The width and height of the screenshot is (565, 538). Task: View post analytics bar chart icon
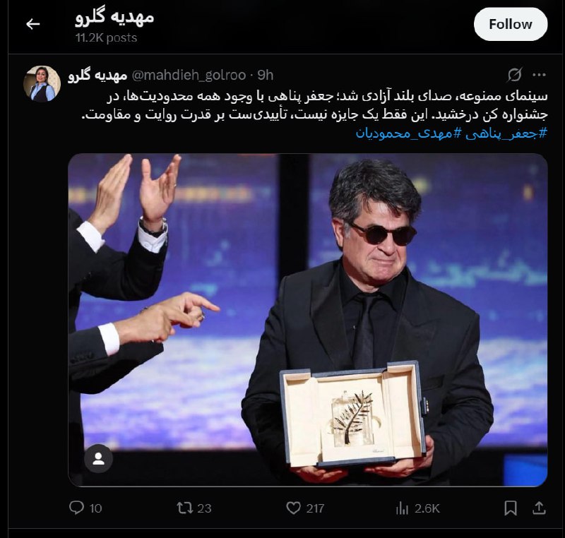coord(402,508)
